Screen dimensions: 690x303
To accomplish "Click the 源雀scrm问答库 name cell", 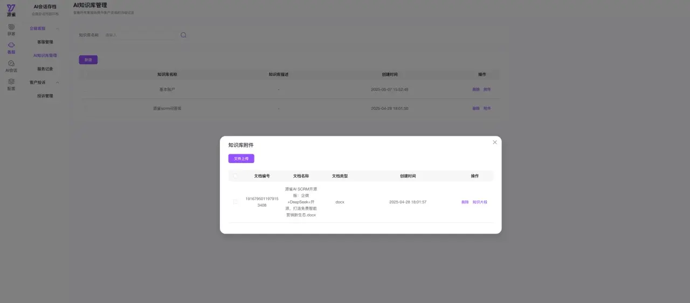I will tap(167, 108).
